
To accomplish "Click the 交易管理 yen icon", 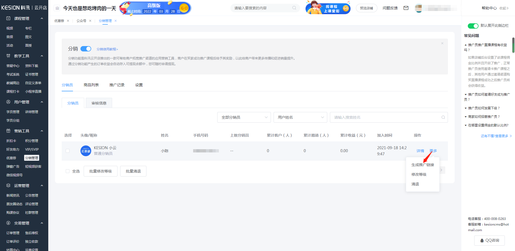I will pyautogui.click(x=8, y=223).
